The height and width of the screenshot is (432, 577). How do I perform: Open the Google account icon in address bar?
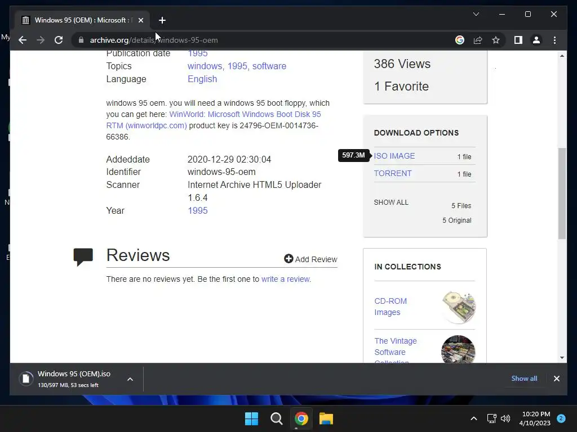(460, 40)
